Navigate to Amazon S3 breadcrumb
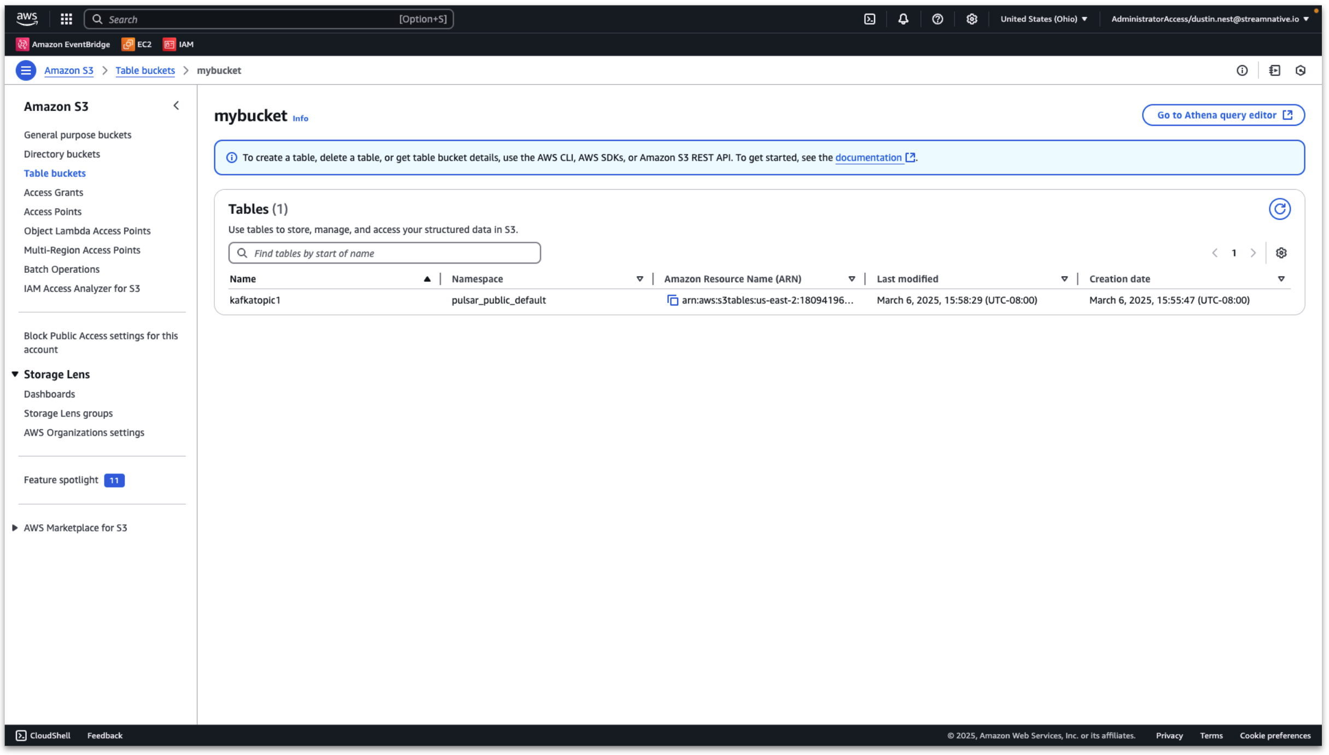The height and width of the screenshot is (755, 1329). coord(69,71)
